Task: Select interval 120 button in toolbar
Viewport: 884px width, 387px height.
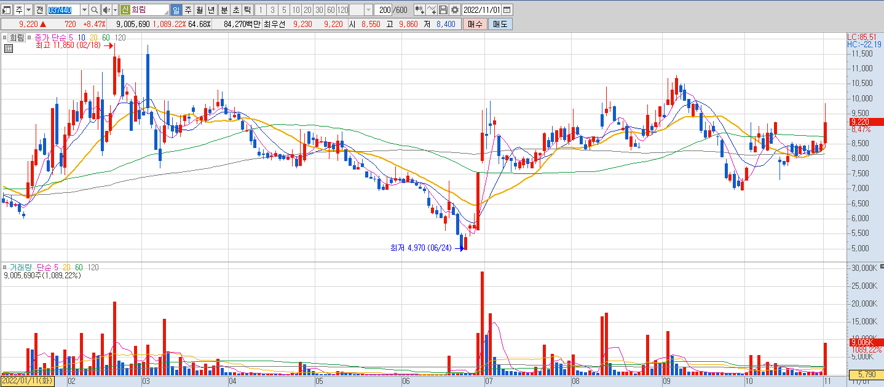Action: (x=342, y=10)
